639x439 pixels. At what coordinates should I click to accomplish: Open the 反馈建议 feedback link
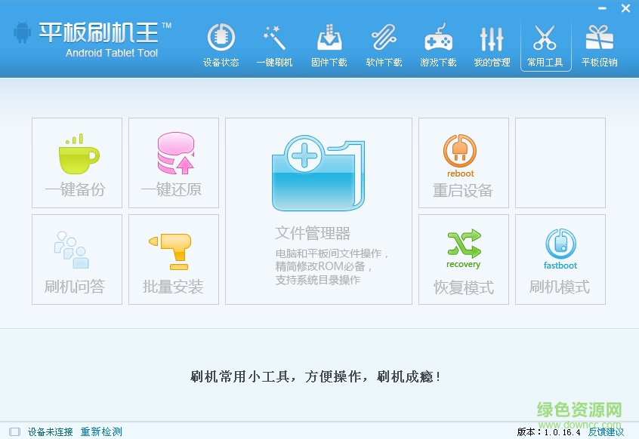[606, 431]
